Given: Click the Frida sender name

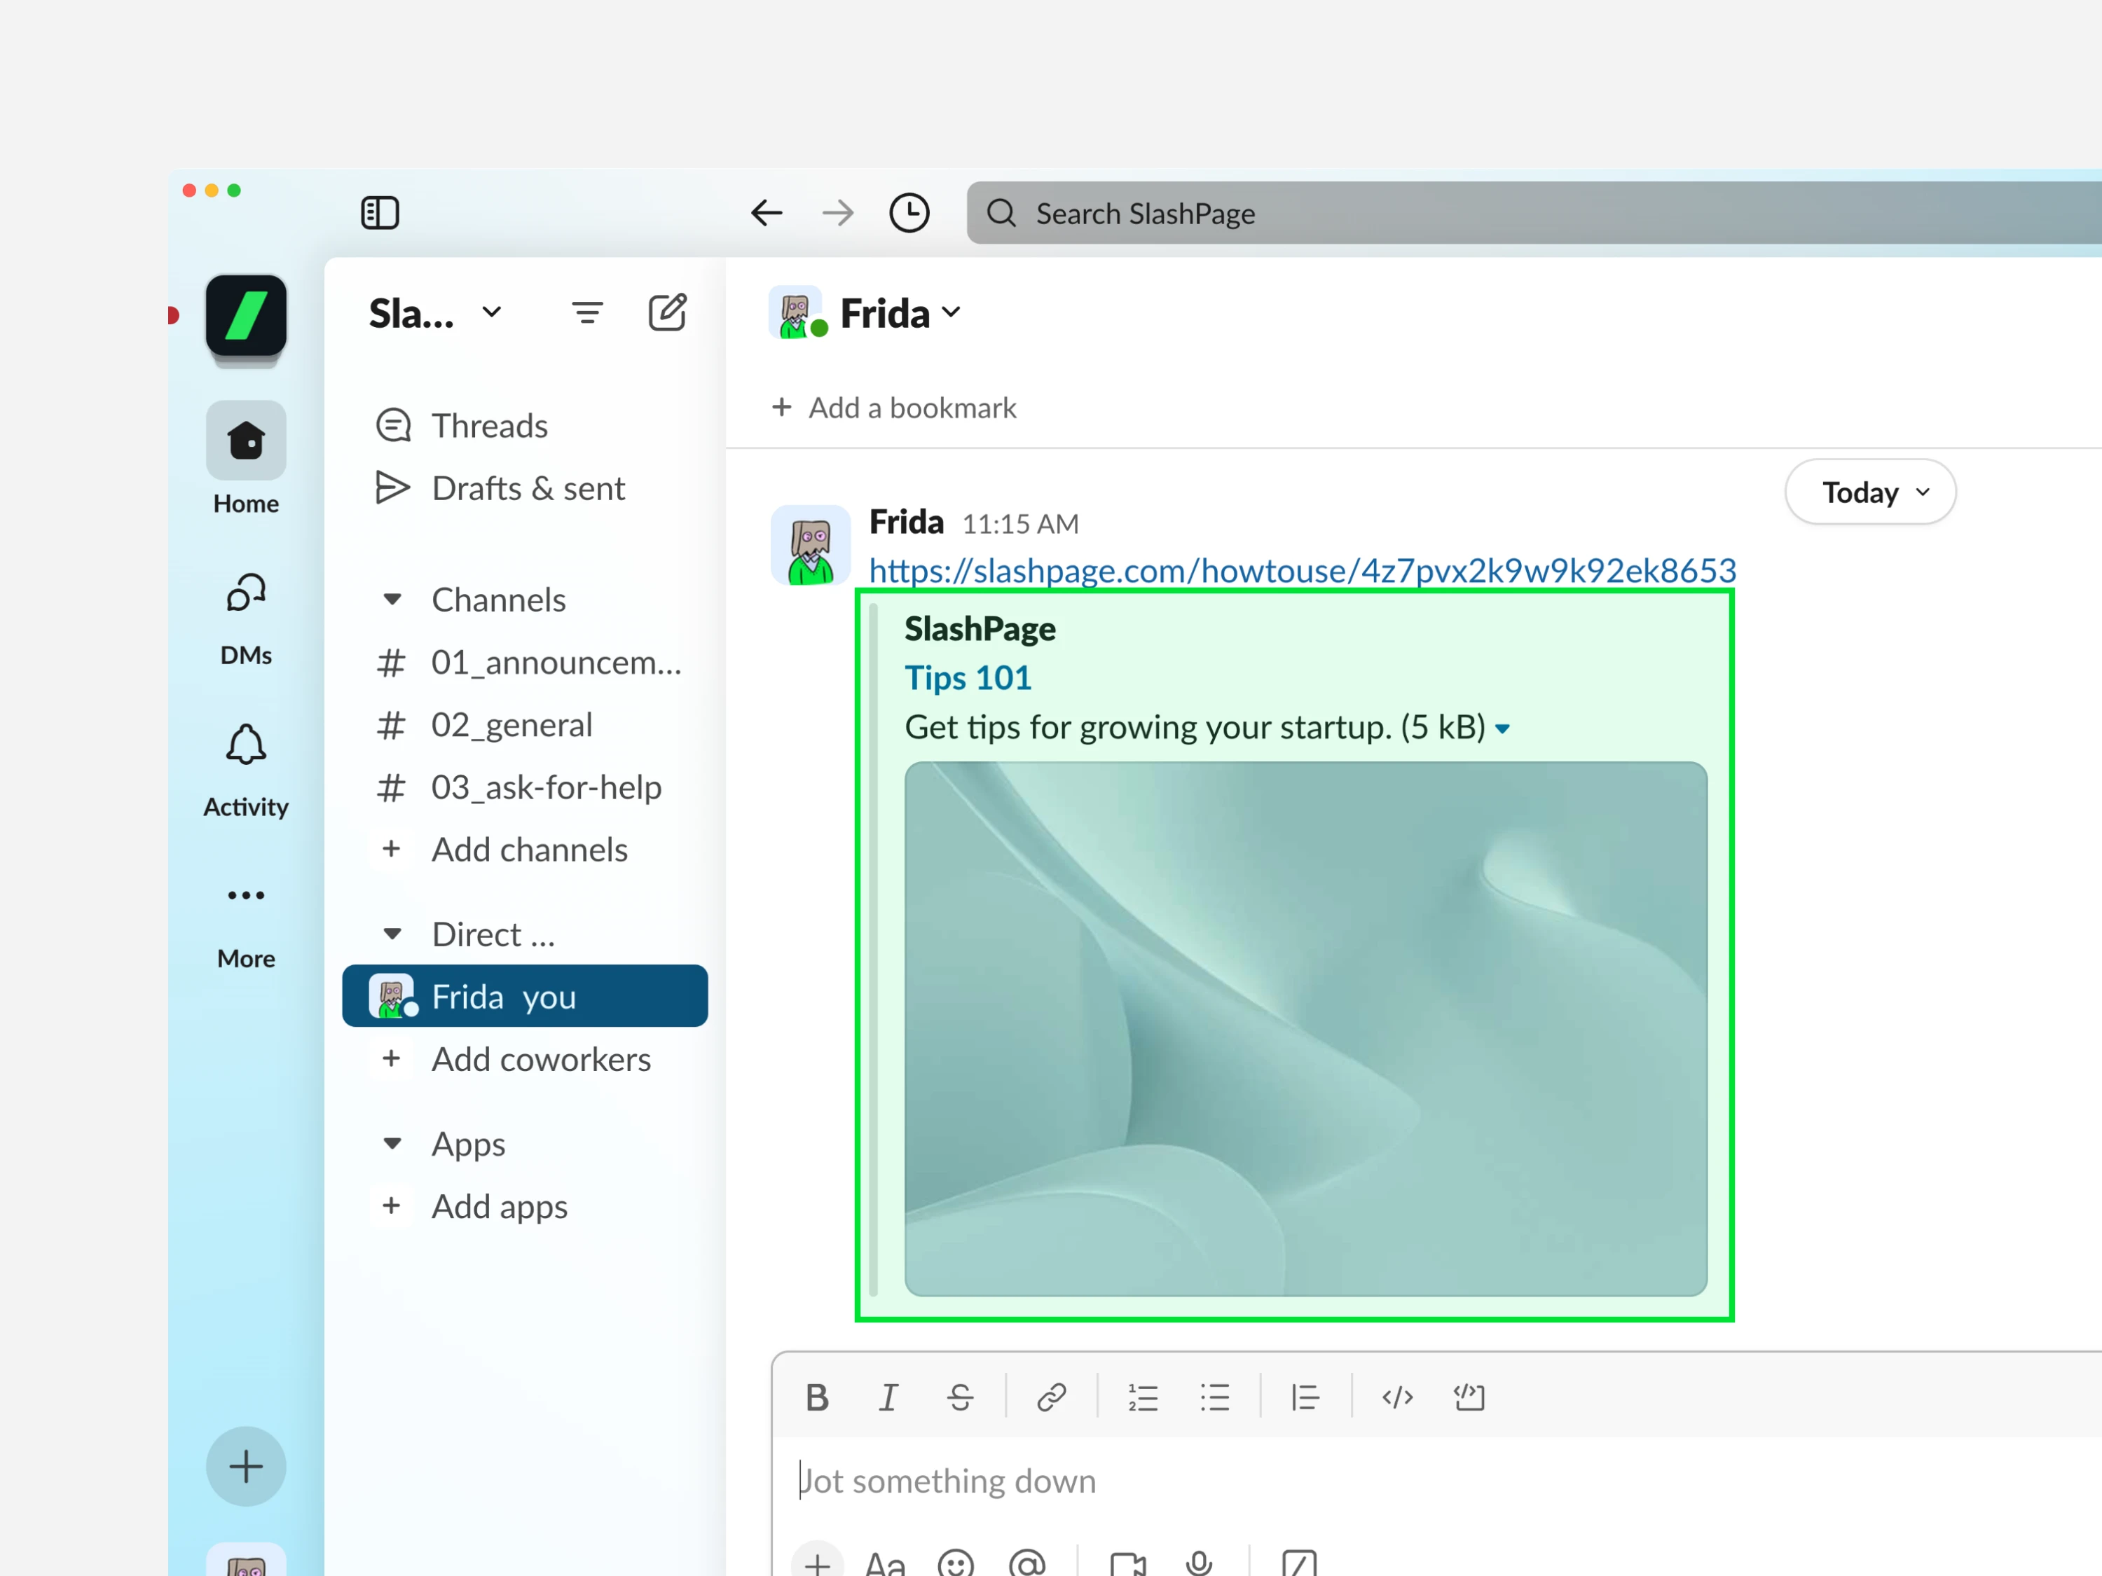Looking at the screenshot, I should (x=907, y=522).
